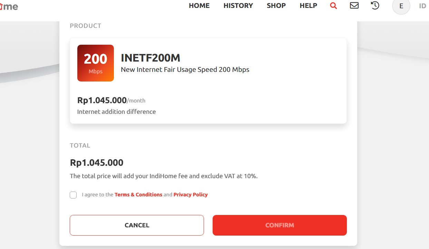Go to the HOME menu
Image resolution: width=429 pixels, height=249 pixels.
coord(199,6)
